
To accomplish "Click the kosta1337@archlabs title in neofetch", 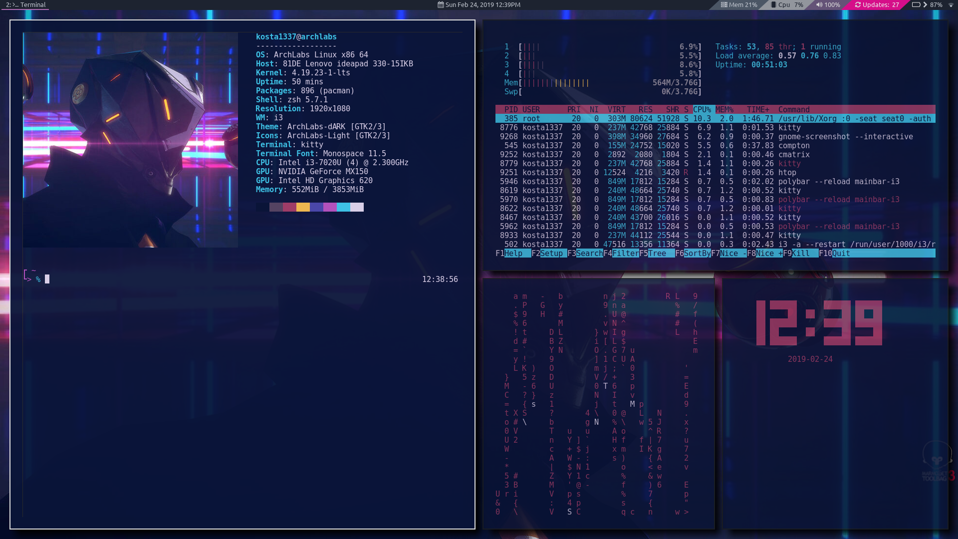I will 296,37.
